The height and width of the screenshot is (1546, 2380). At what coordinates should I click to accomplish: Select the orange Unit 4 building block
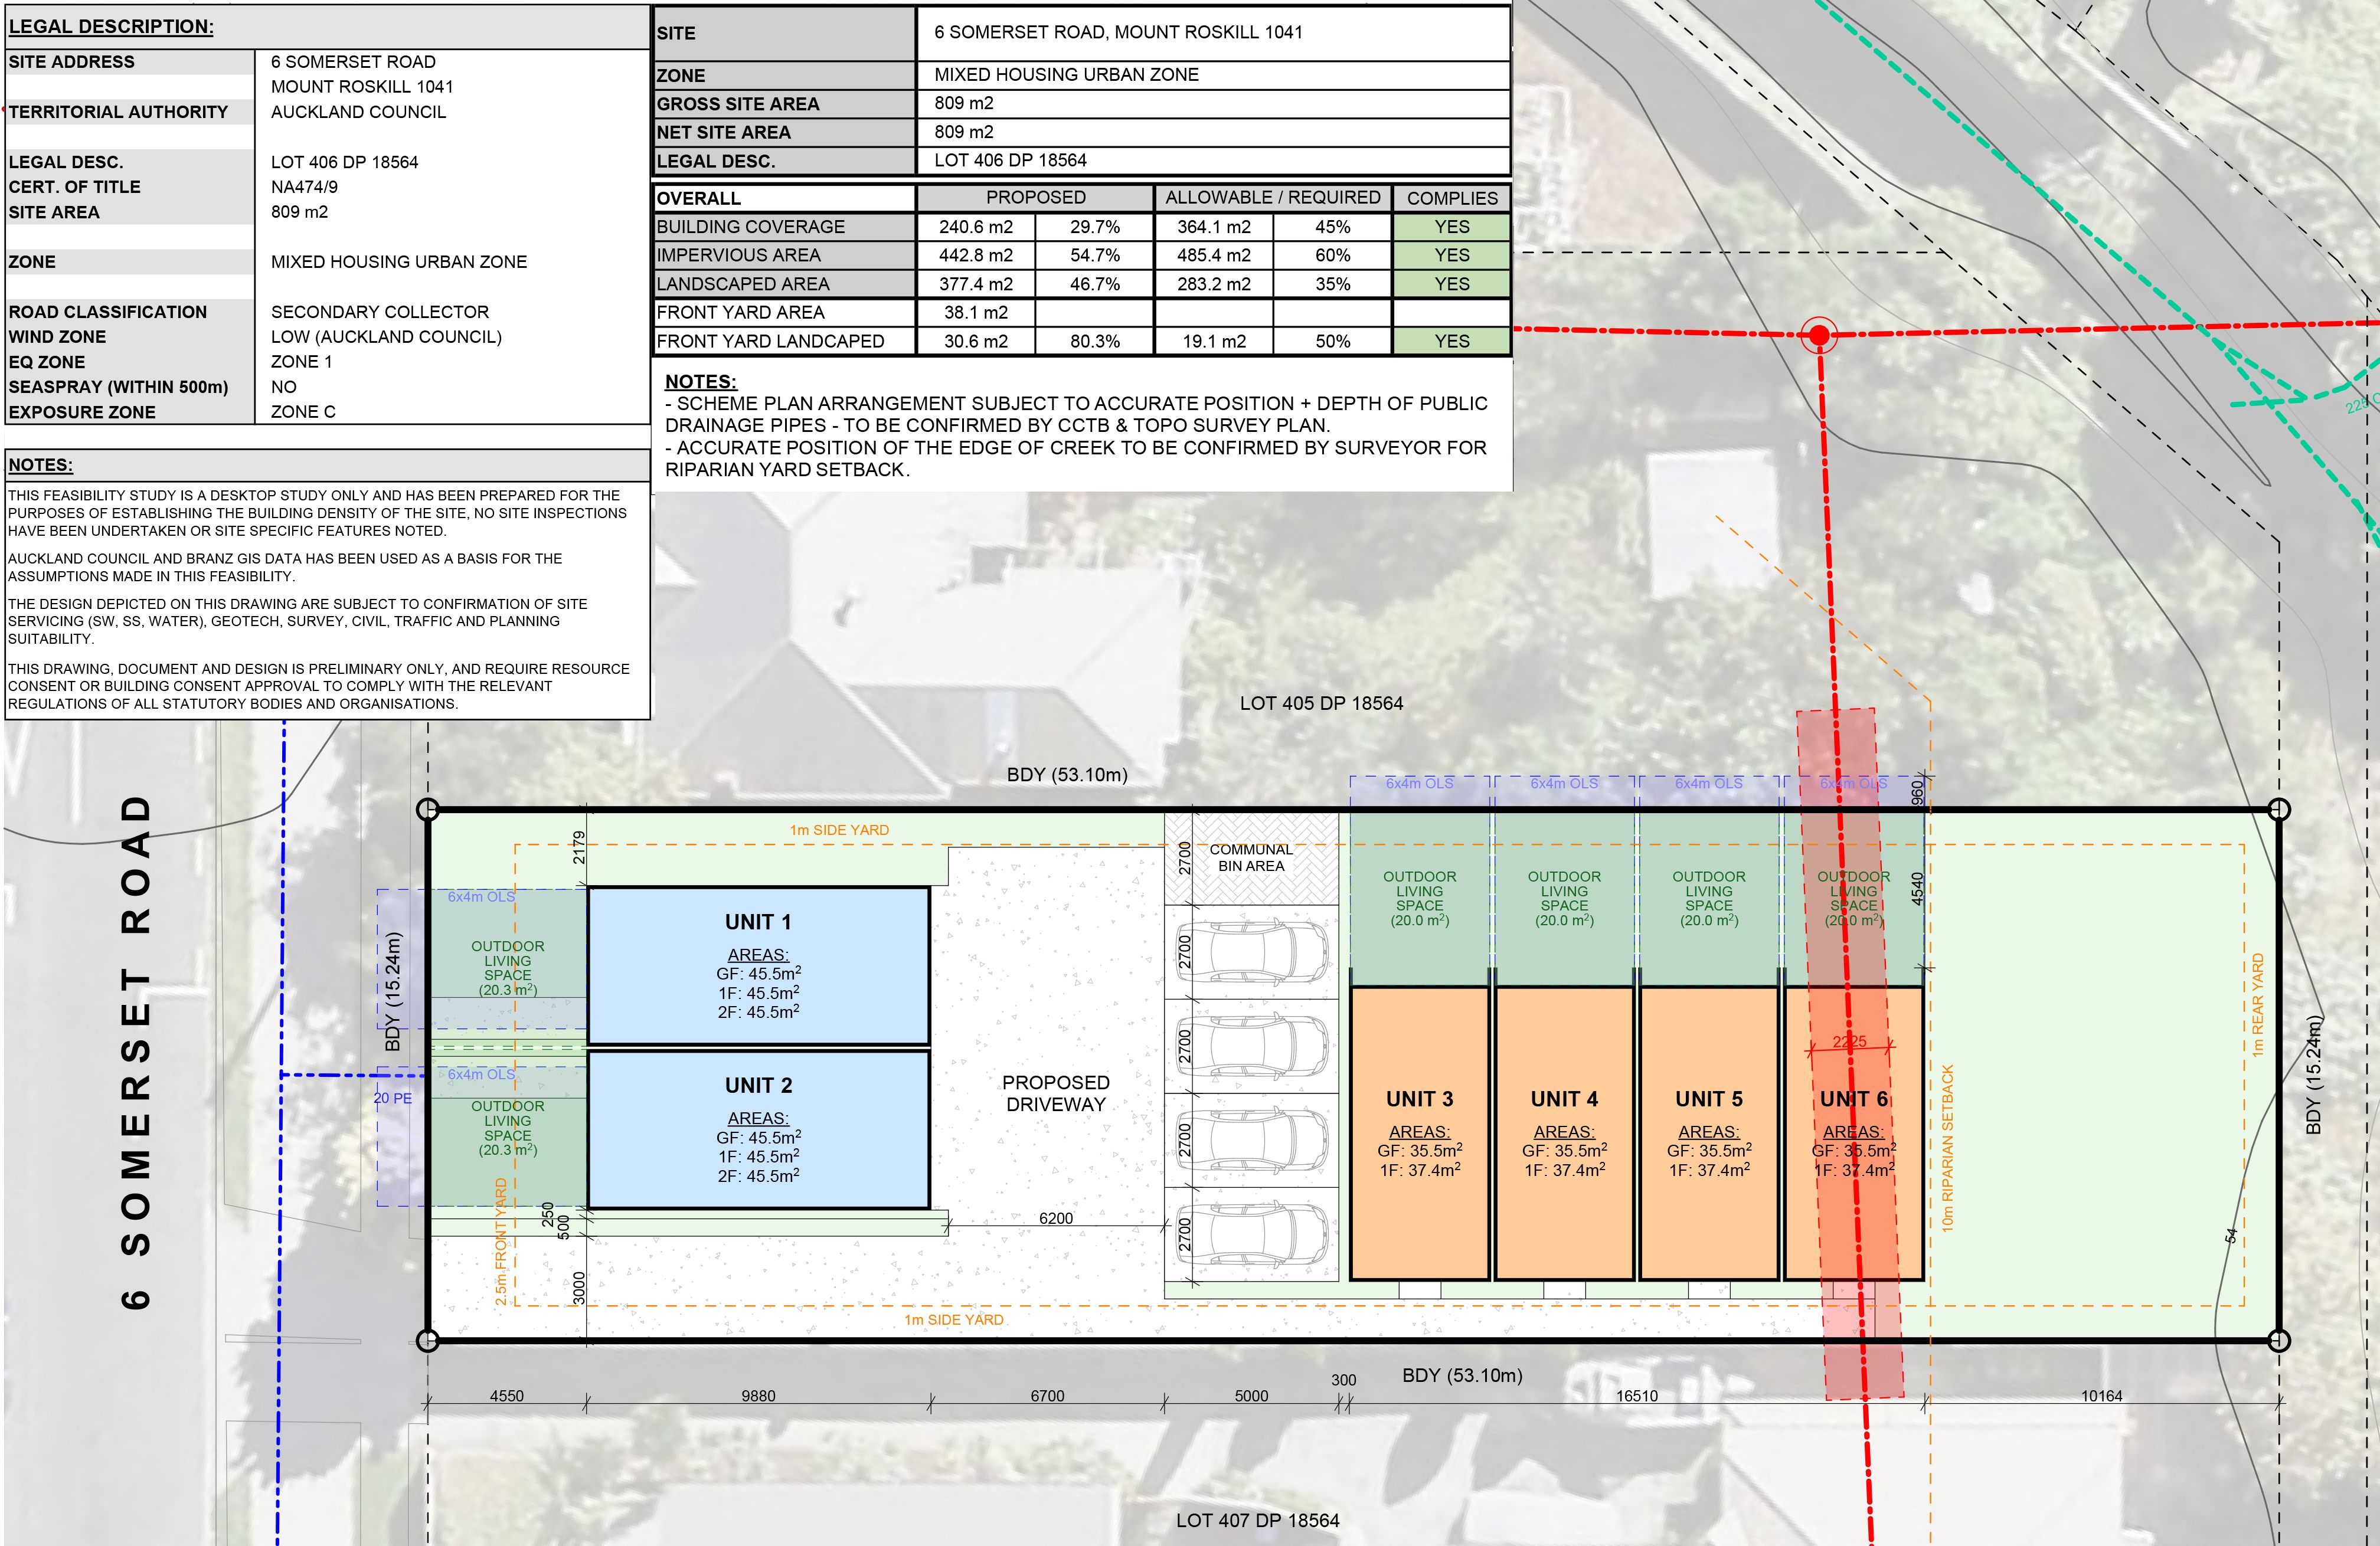pyautogui.click(x=1564, y=1132)
